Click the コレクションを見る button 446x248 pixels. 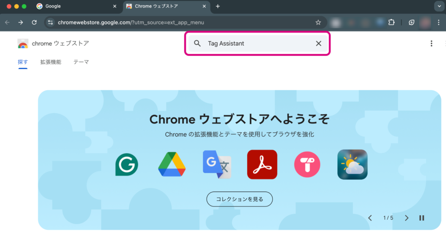tap(240, 199)
